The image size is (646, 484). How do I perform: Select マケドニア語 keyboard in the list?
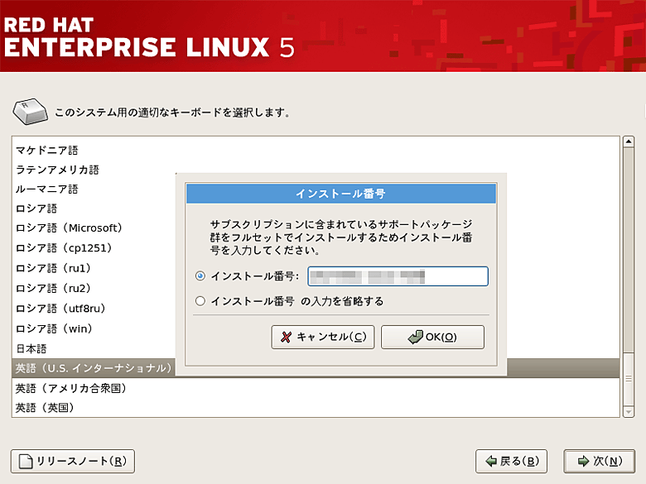(47, 150)
